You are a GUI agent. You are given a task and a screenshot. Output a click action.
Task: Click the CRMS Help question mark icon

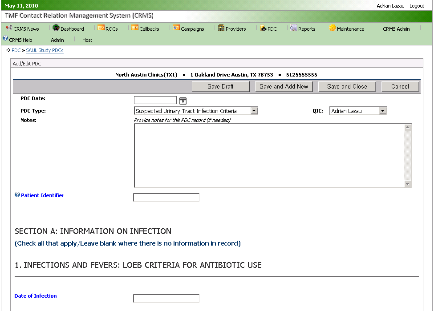pos(5,38)
